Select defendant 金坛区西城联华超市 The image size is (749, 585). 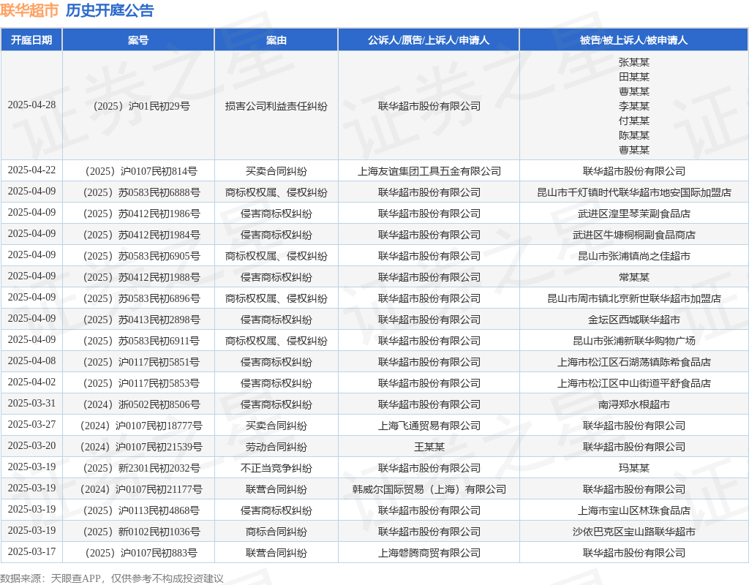point(634,320)
